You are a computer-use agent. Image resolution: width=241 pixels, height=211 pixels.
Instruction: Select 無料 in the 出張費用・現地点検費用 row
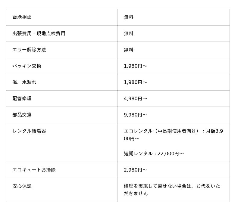[129, 33]
